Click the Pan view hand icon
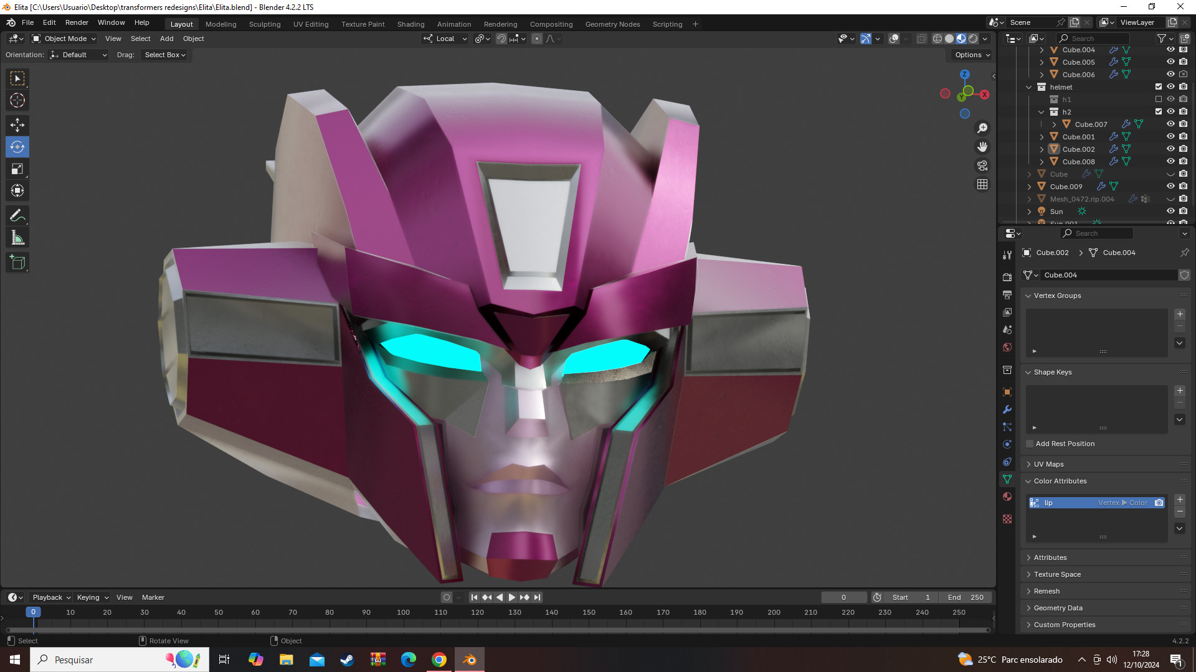 (982, 147)
